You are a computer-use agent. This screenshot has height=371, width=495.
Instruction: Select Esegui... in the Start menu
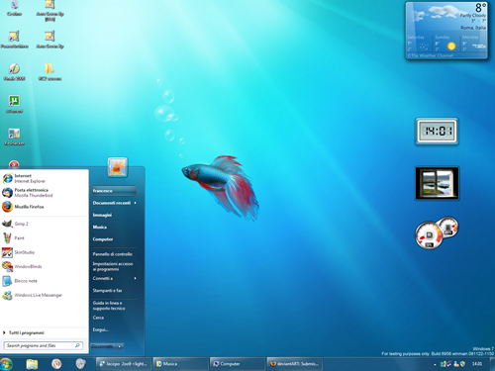point(101,329)
